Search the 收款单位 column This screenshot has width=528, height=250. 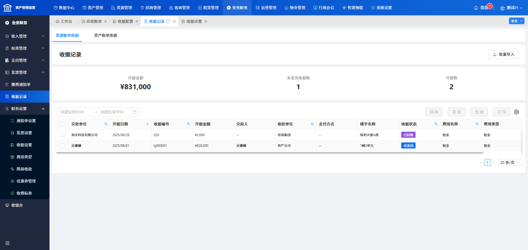[312, 124]
